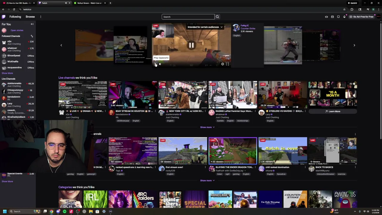Play the featured stream with the play button
The height and width of the screenshot is (215, 382).
(155, 64)
